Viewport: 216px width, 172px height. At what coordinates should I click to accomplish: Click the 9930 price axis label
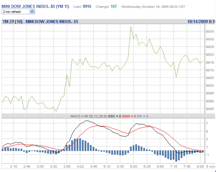coord(210,39)
